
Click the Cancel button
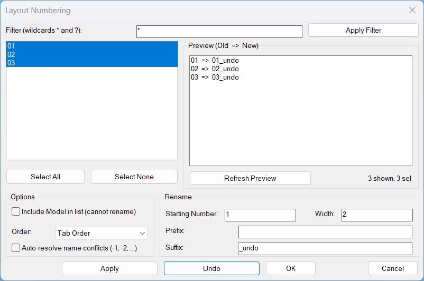393,268
